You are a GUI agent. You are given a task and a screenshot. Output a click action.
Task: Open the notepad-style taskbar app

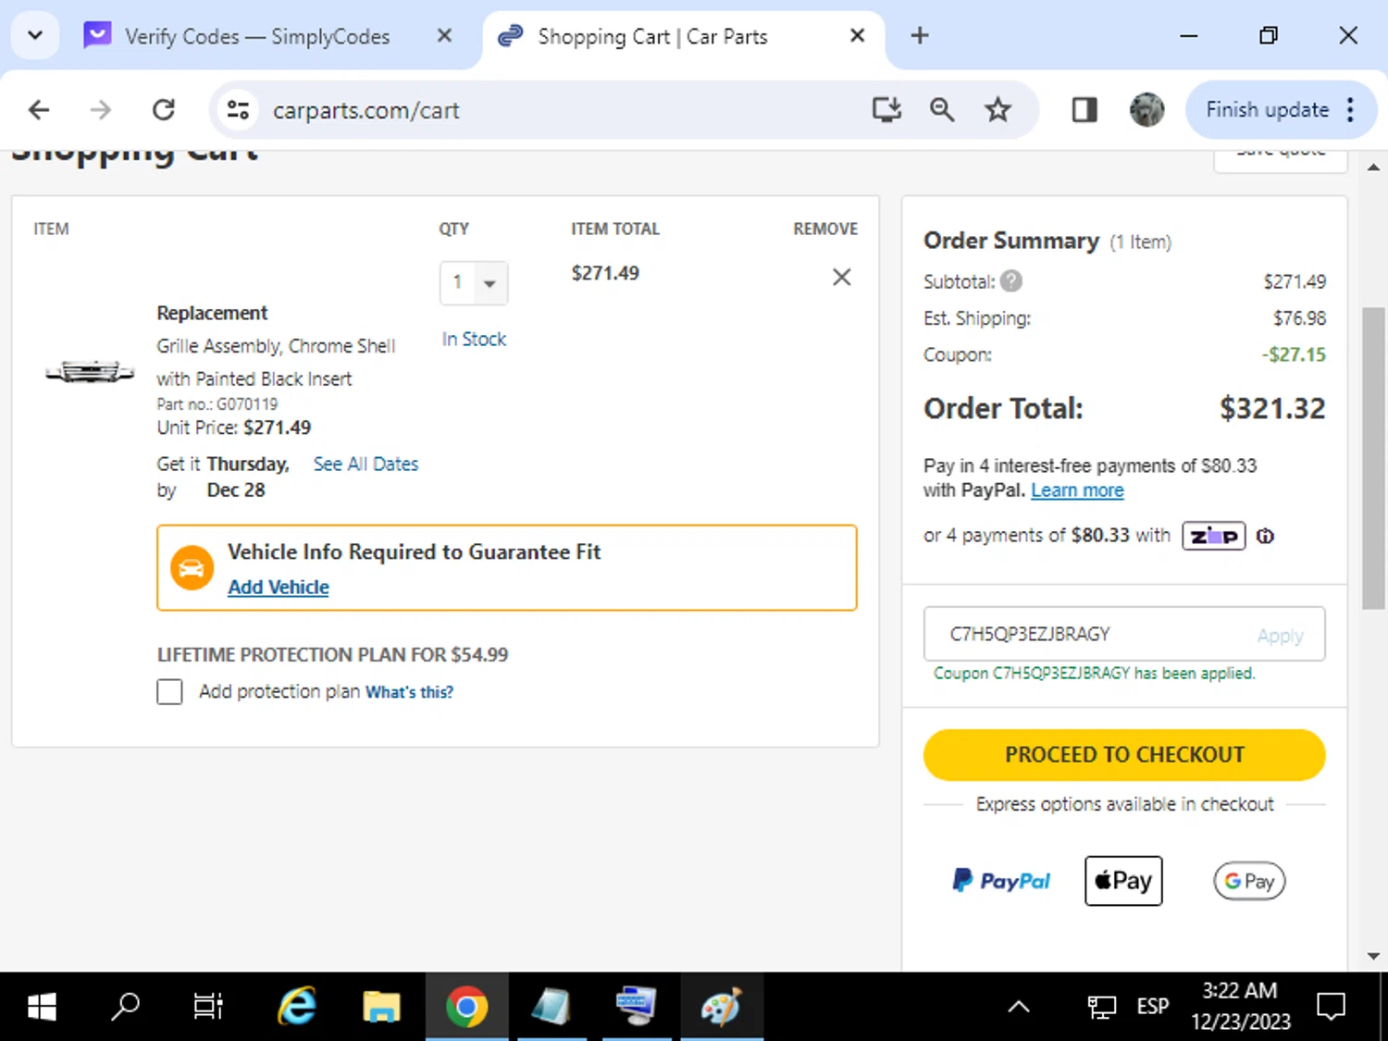click(551, 1006)
